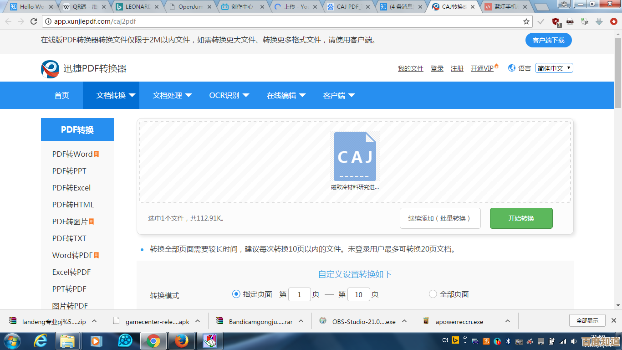Click the uBlock extension icon

pos(555,21)
